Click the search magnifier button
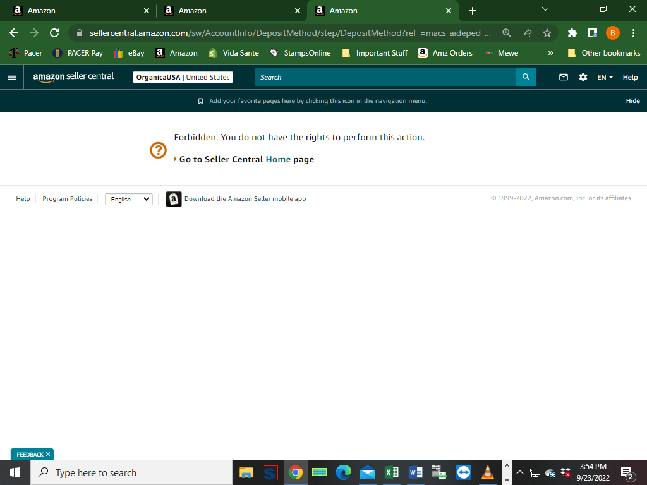This screenshot has width=647, height=485. [526, 76]
